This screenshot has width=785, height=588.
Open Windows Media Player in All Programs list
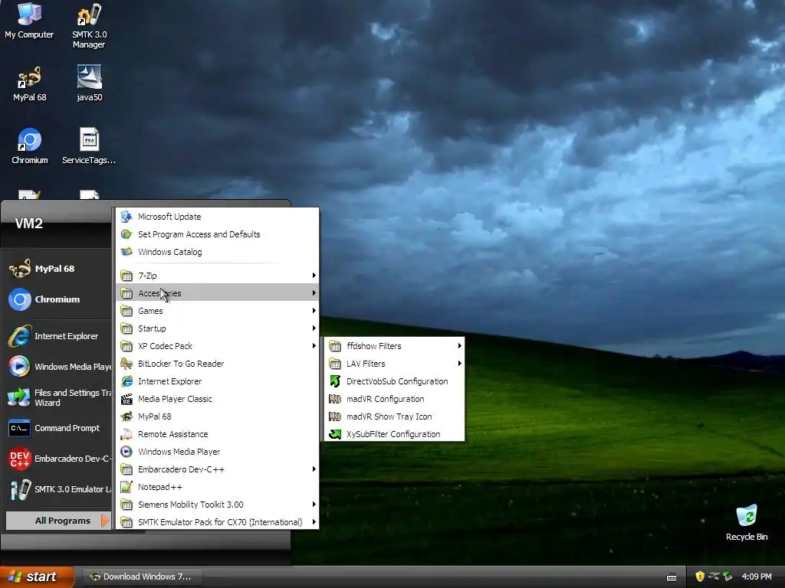[x=217, y=452]
